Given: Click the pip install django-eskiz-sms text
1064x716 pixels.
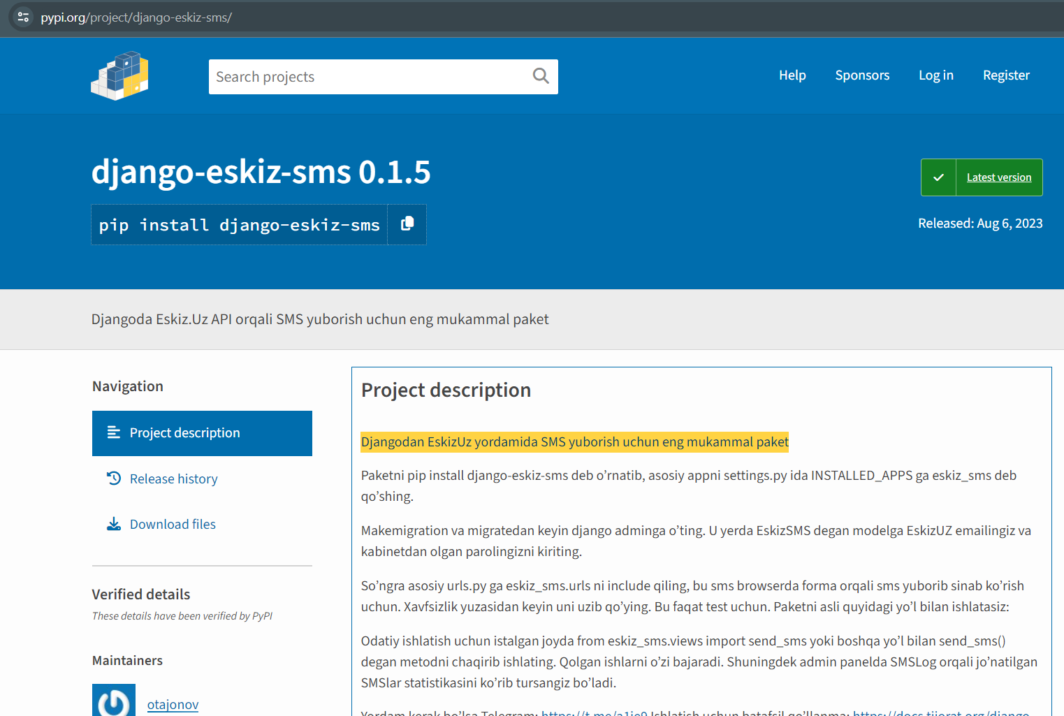Looking at the screenshot, I should 240,225.
